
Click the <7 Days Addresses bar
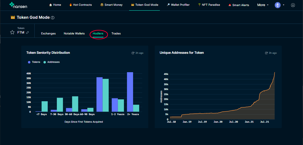click(45, 106)
